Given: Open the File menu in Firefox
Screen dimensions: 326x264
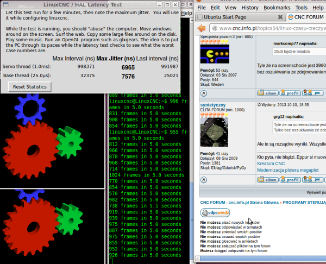Looking at the screenshot, I should (x=202, y=8).
